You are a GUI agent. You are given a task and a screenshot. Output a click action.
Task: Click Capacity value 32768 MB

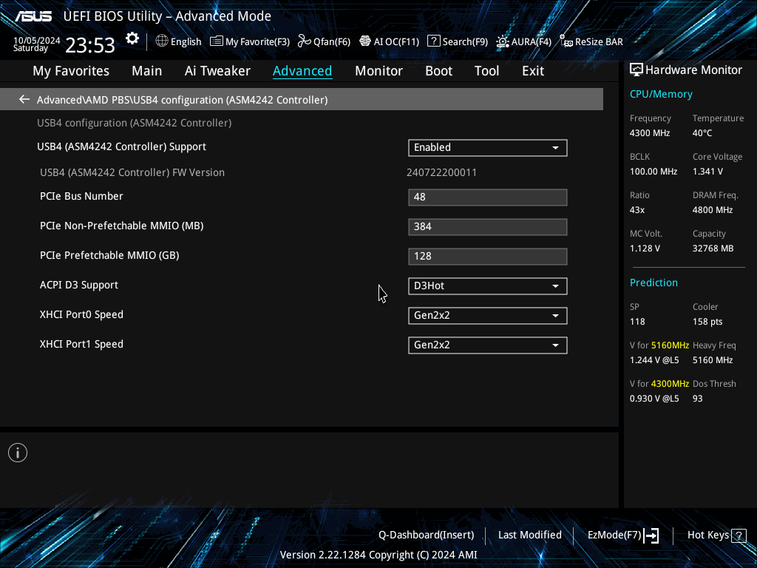pyautogui.click(x=713, y=248)
